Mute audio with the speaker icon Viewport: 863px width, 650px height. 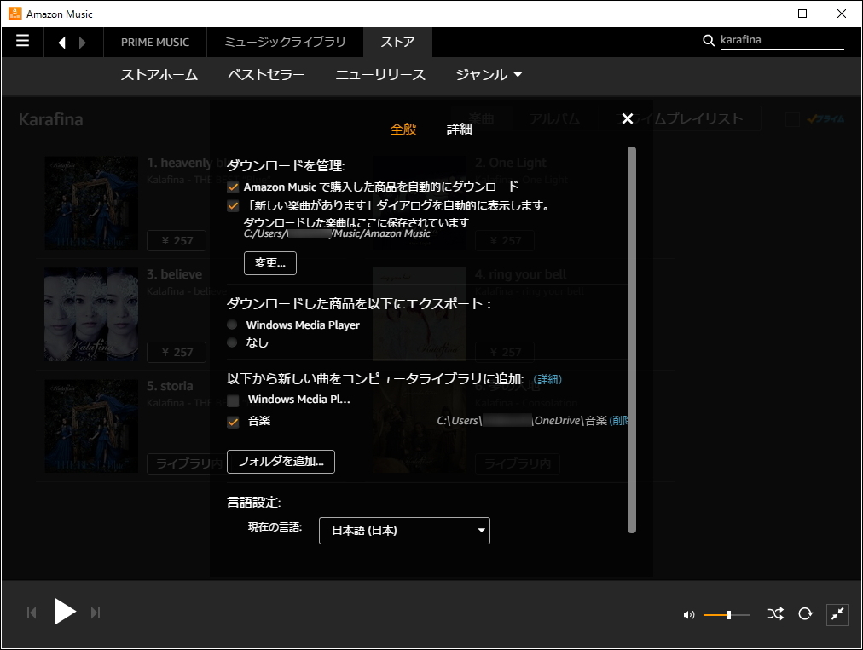pos(687,614)
